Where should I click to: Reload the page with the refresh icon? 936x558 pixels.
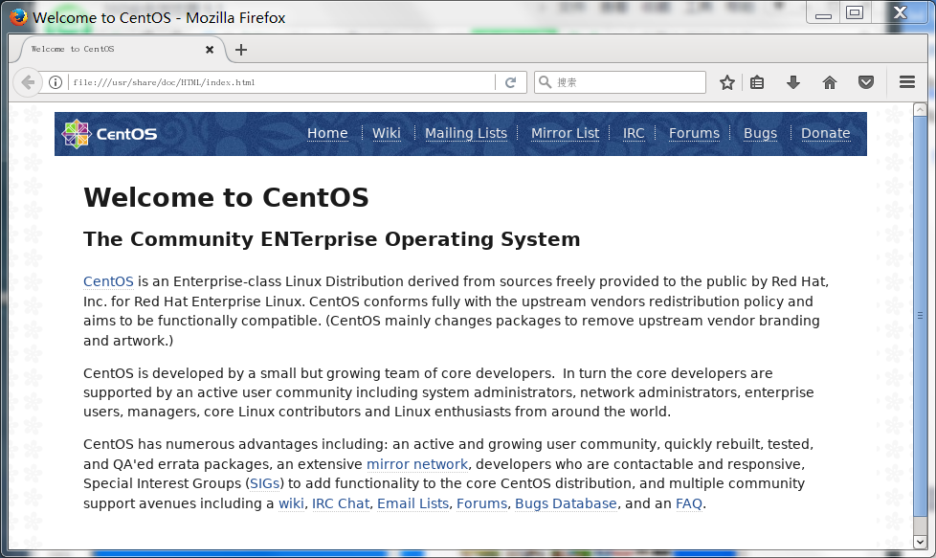[x=510, y=82]
